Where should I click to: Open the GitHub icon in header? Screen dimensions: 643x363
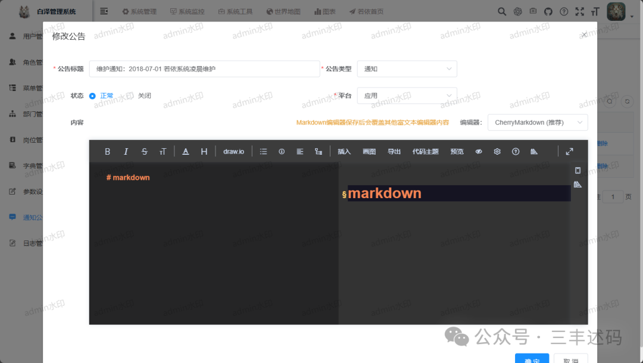click(548, 11)
